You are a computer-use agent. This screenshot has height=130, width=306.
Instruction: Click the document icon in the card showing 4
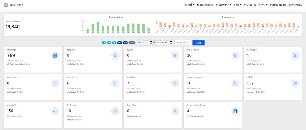point(235,111)
